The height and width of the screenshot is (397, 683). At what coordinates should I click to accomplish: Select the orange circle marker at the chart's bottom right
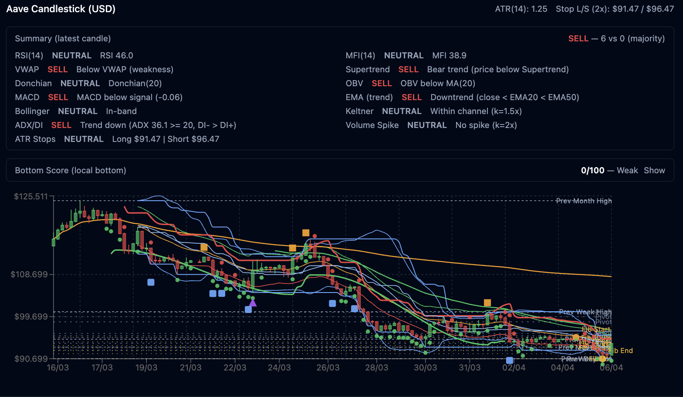point(602,359)
